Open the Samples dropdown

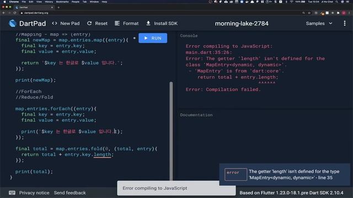(x=319, y=23)
